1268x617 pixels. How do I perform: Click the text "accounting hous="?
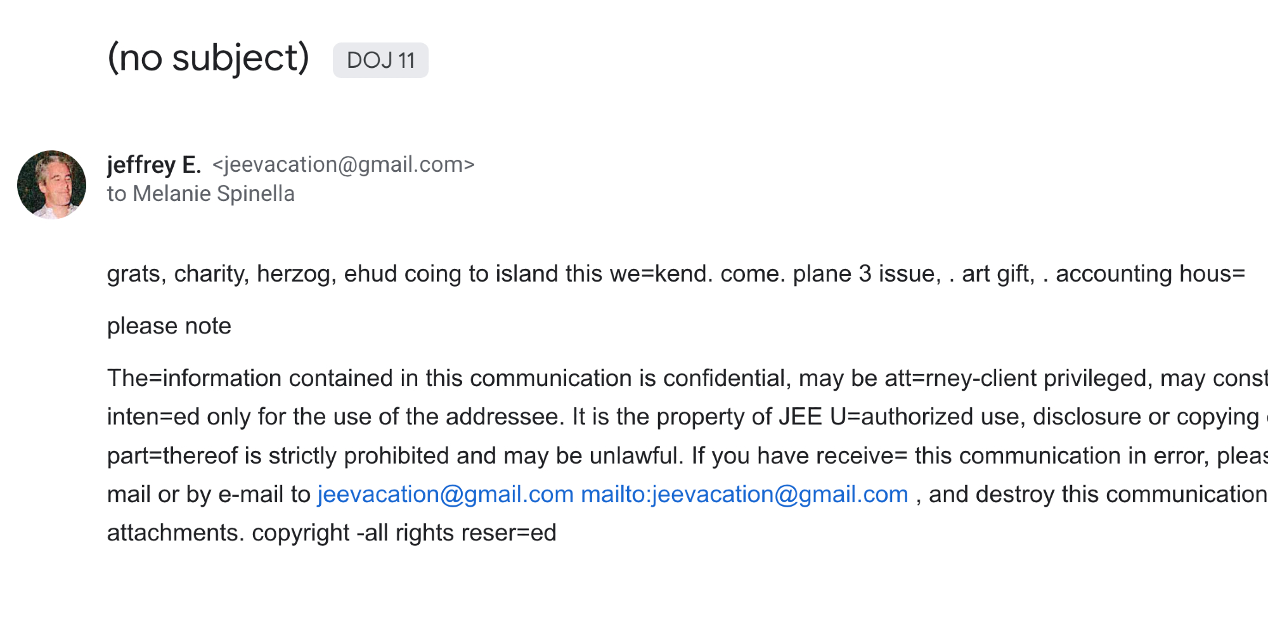(x=1150, y=274)
